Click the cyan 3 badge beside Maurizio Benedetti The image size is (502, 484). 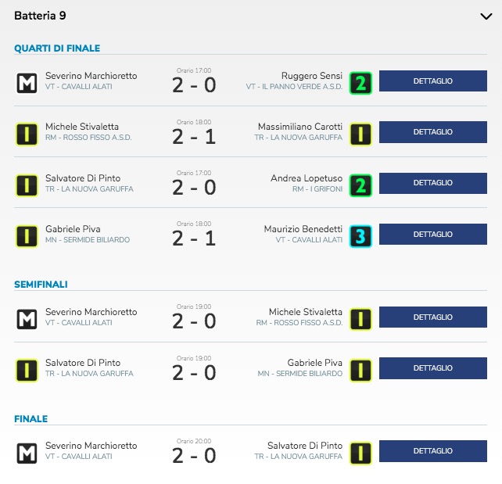click(x=360, y=237)
